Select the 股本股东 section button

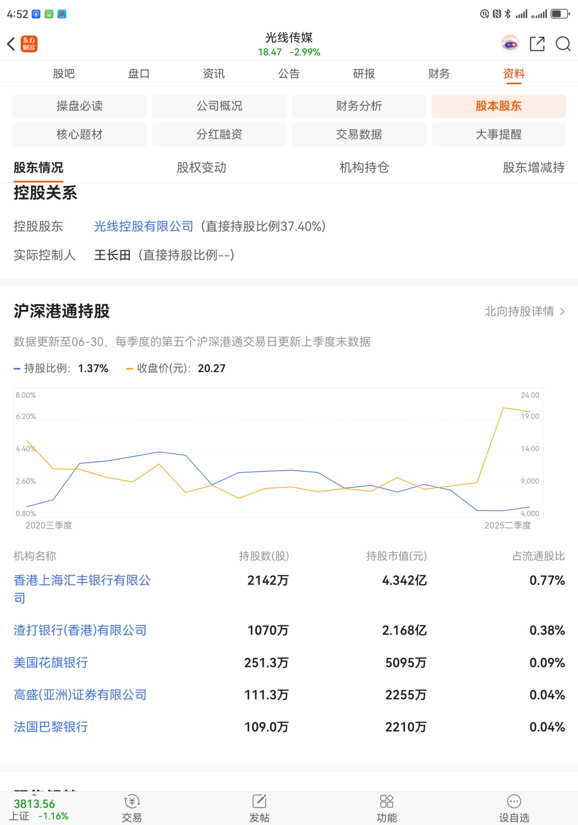click(499, 106)
